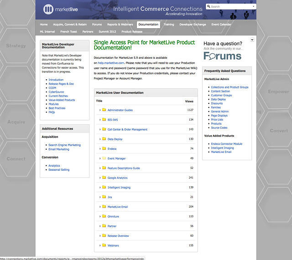Open the Event Calendar tab
Viewport: 292px width, 260px height.
(x=221, y=24)
